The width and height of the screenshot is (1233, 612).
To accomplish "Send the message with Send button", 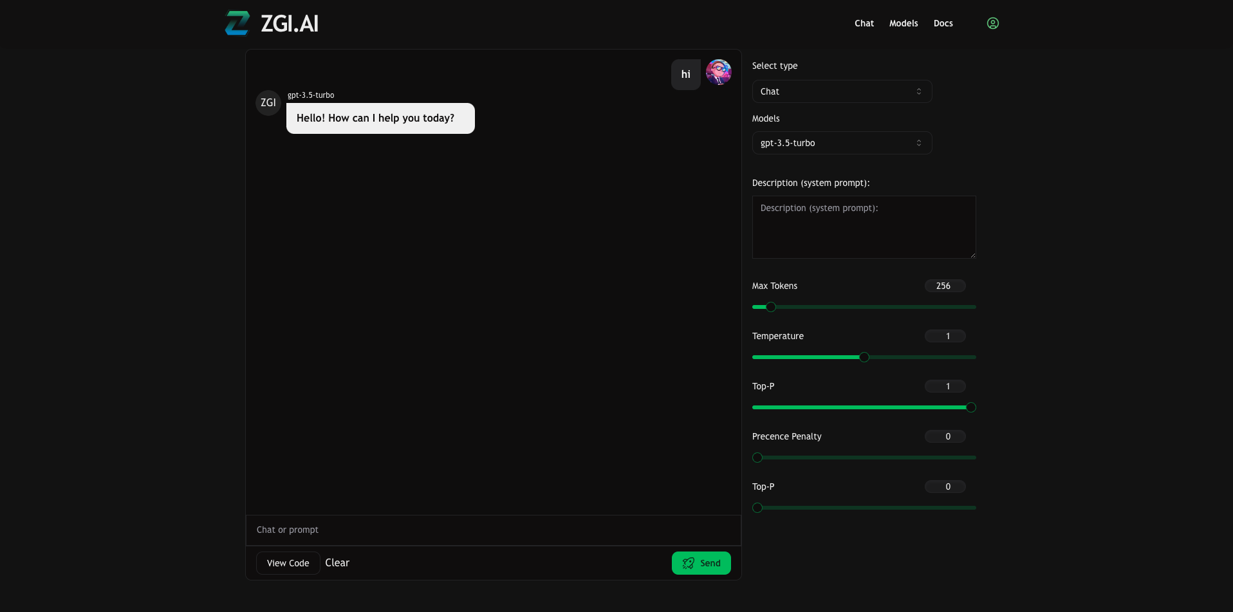I will click(x=701, y=563).
